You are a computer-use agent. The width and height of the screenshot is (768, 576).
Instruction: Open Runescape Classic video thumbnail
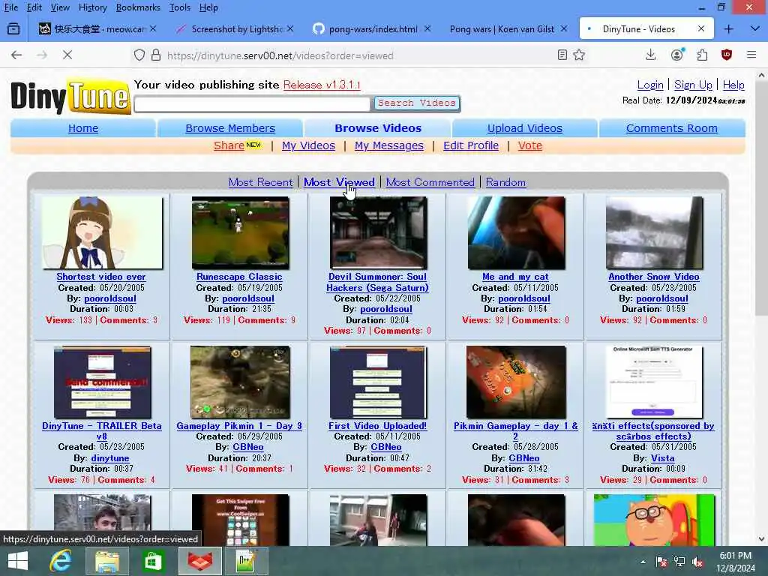[240, 232]
